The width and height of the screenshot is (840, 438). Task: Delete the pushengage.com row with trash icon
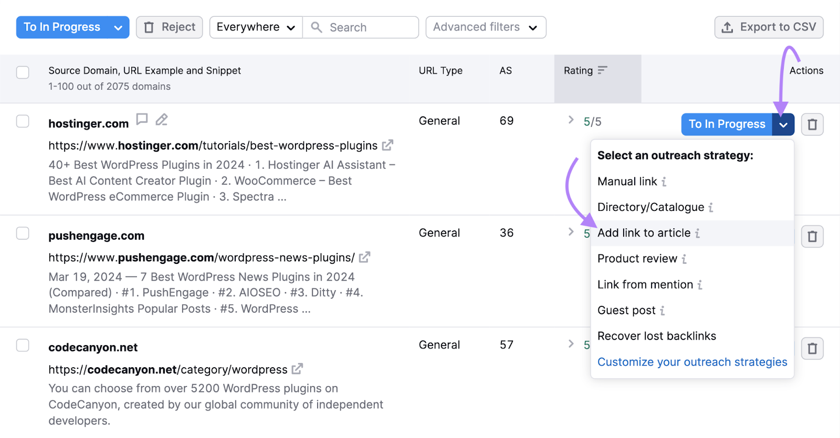(812, 237)
